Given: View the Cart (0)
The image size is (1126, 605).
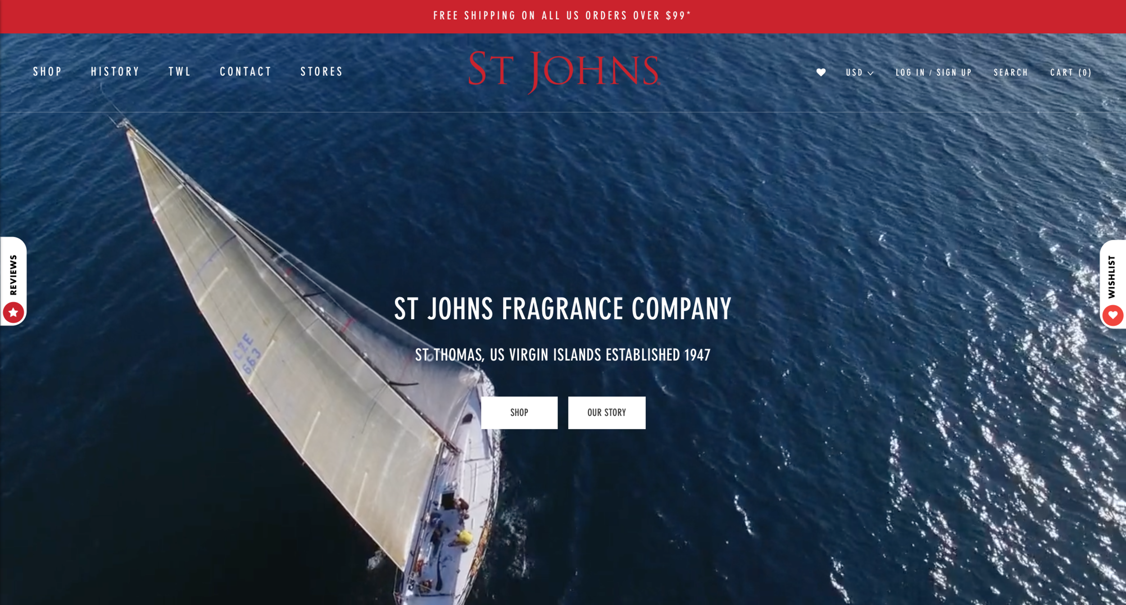Looking at the screenshot, I should pyautogui.click(x=1071, y=72).
